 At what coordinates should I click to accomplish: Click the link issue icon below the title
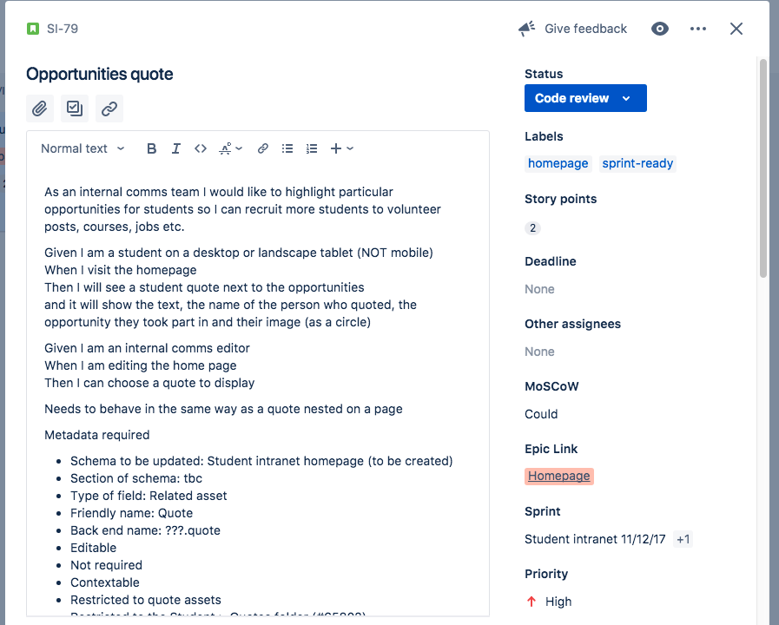[x=108, y=108]
